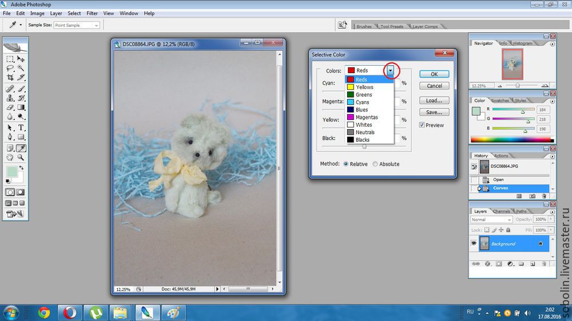Jump to ImageReady from the toolbox

click(x=15, y=214)
